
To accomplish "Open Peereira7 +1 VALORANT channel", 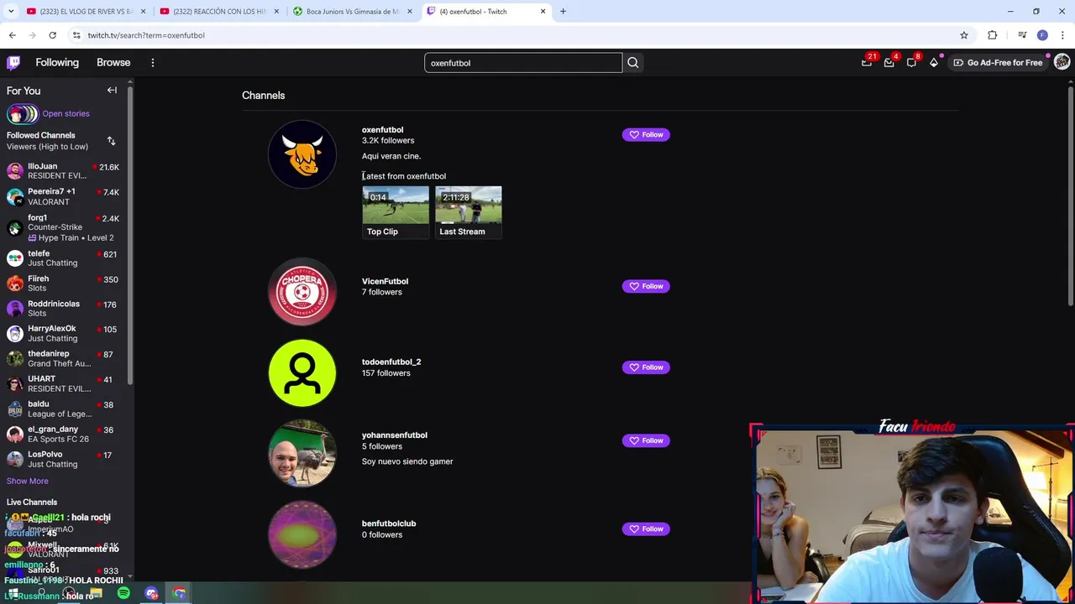I will (64, 197).
